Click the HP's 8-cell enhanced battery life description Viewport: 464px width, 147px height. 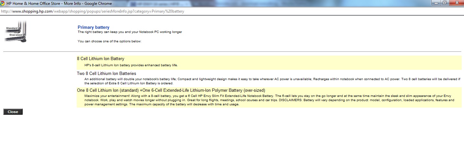131,65
